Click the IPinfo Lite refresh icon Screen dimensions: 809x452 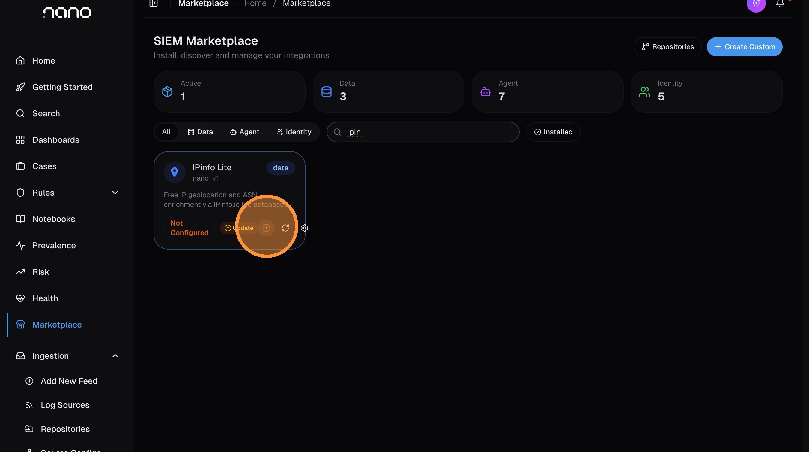[285, 228]
